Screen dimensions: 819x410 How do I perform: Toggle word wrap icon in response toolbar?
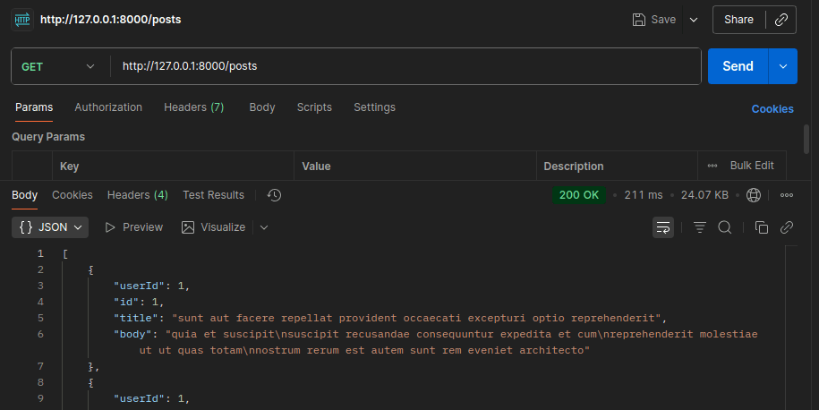point(663,227)
